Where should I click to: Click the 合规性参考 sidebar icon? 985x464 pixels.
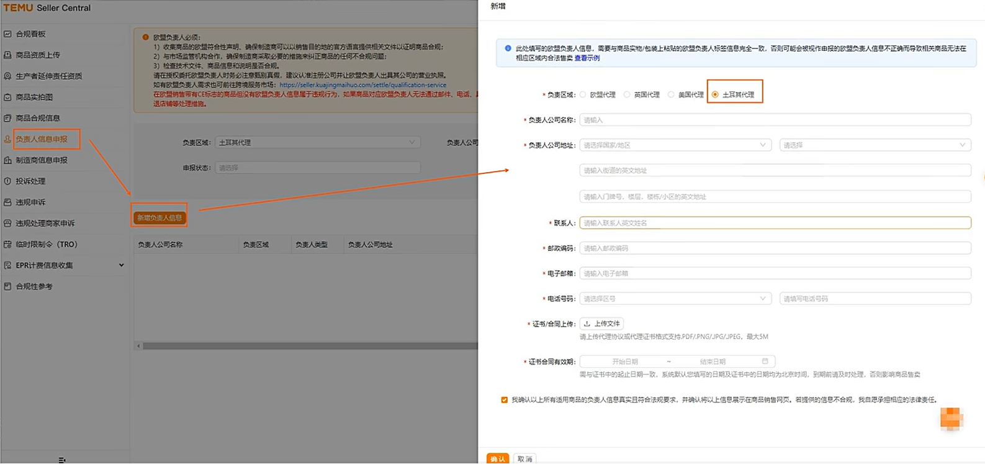tap(7, 286)
